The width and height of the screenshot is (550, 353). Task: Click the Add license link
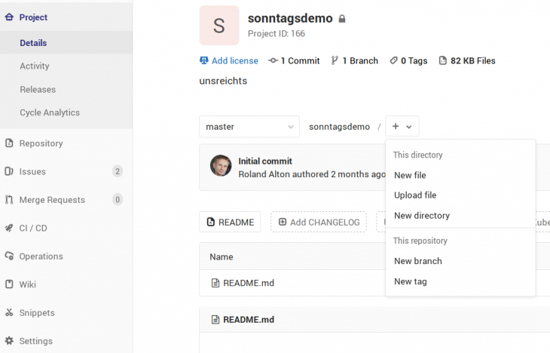pyautogui.click(x=234, y=61)
